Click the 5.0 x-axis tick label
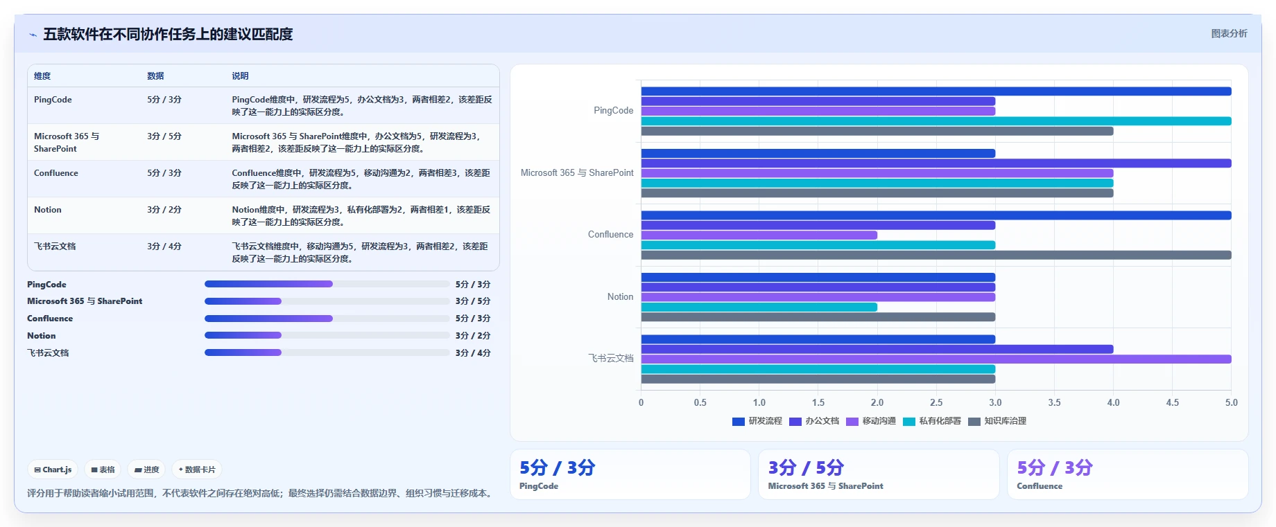The image size is (1276, 527). [x=1231, y=402]
